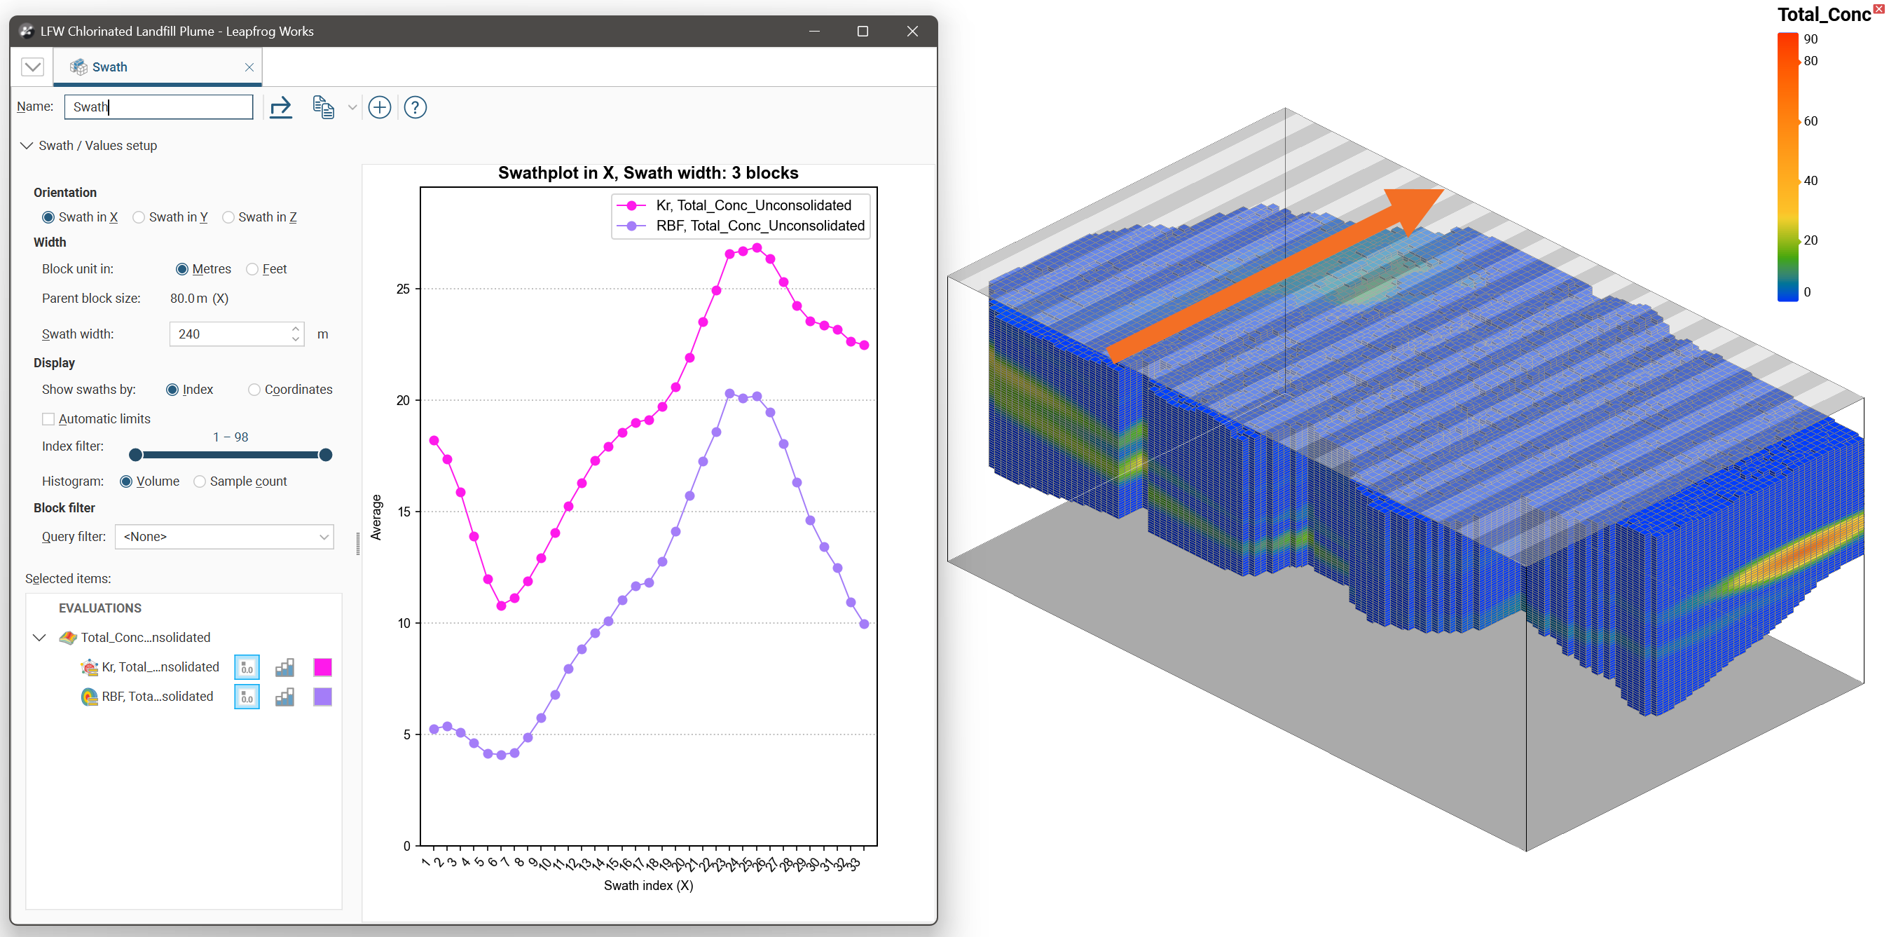Enable Automatic limits checkbox

click(x=48, y=419)
